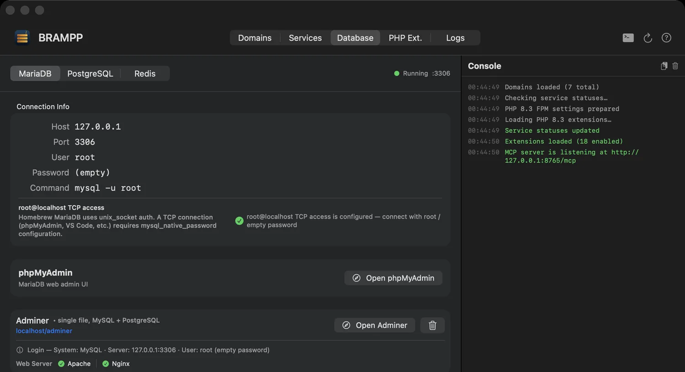Click the green TCP access configured checkmark
The image size is (685, 372).
click(x=239, y=221)
